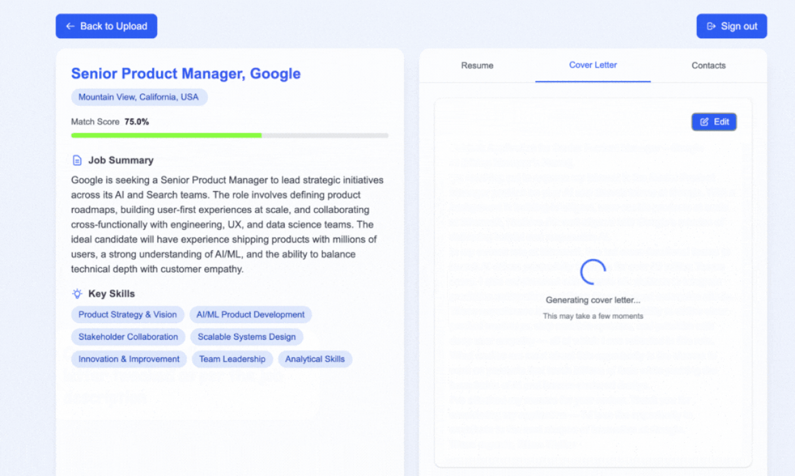Click the Sign out button
The image size is (795, 476).
pyautogui.click(x=732, y=26)
